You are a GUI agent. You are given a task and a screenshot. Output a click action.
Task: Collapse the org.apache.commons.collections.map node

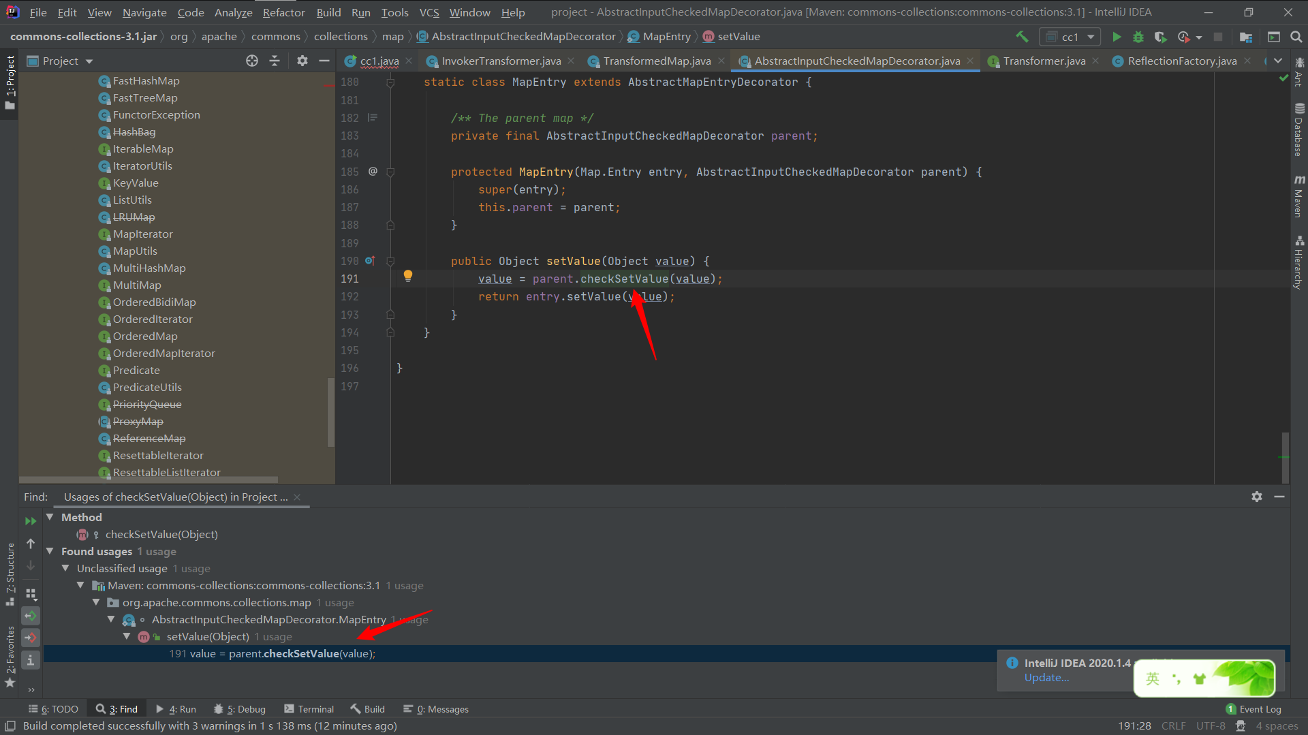pyautogui.click(x=96, y=602)
